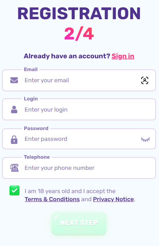Click the face-scan autofill icon in Email field
The image size is (159, 246).
click(x=145, y=80)
